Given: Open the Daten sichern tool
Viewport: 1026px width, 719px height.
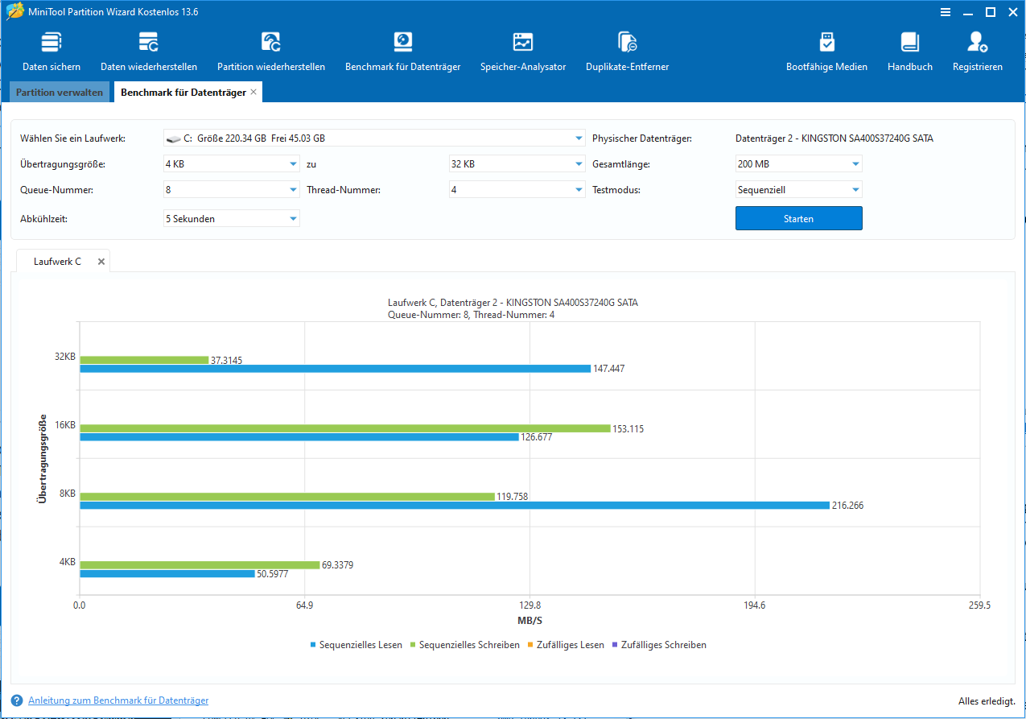Looking at the screenshot, I should click(x=52, y=52).
